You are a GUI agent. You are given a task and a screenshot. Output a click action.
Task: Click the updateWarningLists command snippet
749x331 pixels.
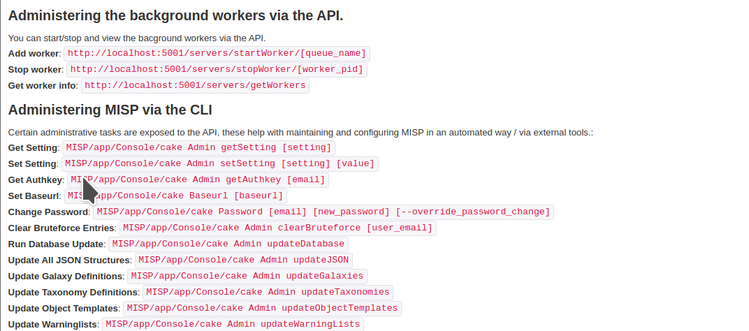point(233,324)
